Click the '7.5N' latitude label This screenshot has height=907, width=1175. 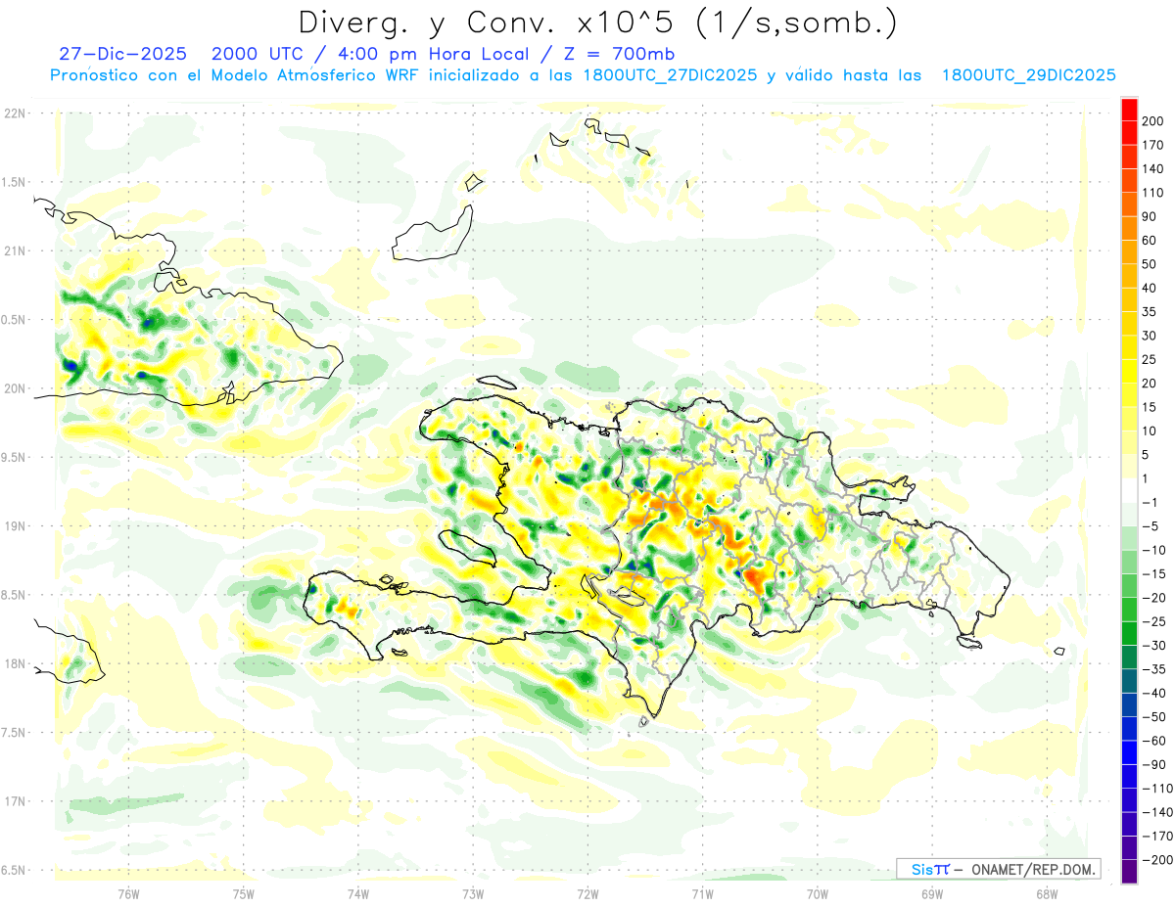click(x=15, y=733)
